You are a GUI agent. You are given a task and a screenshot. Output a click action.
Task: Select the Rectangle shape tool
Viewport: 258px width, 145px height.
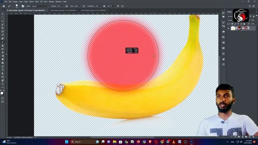click(3, 77)
